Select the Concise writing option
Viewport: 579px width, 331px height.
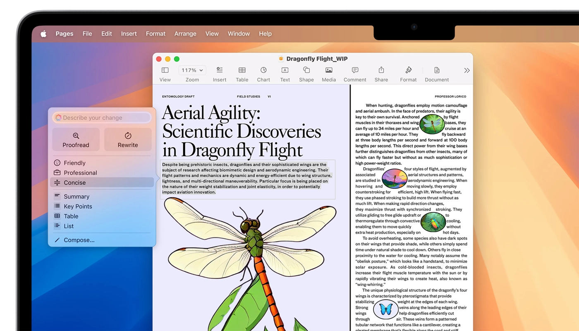[x=102, y=182]
